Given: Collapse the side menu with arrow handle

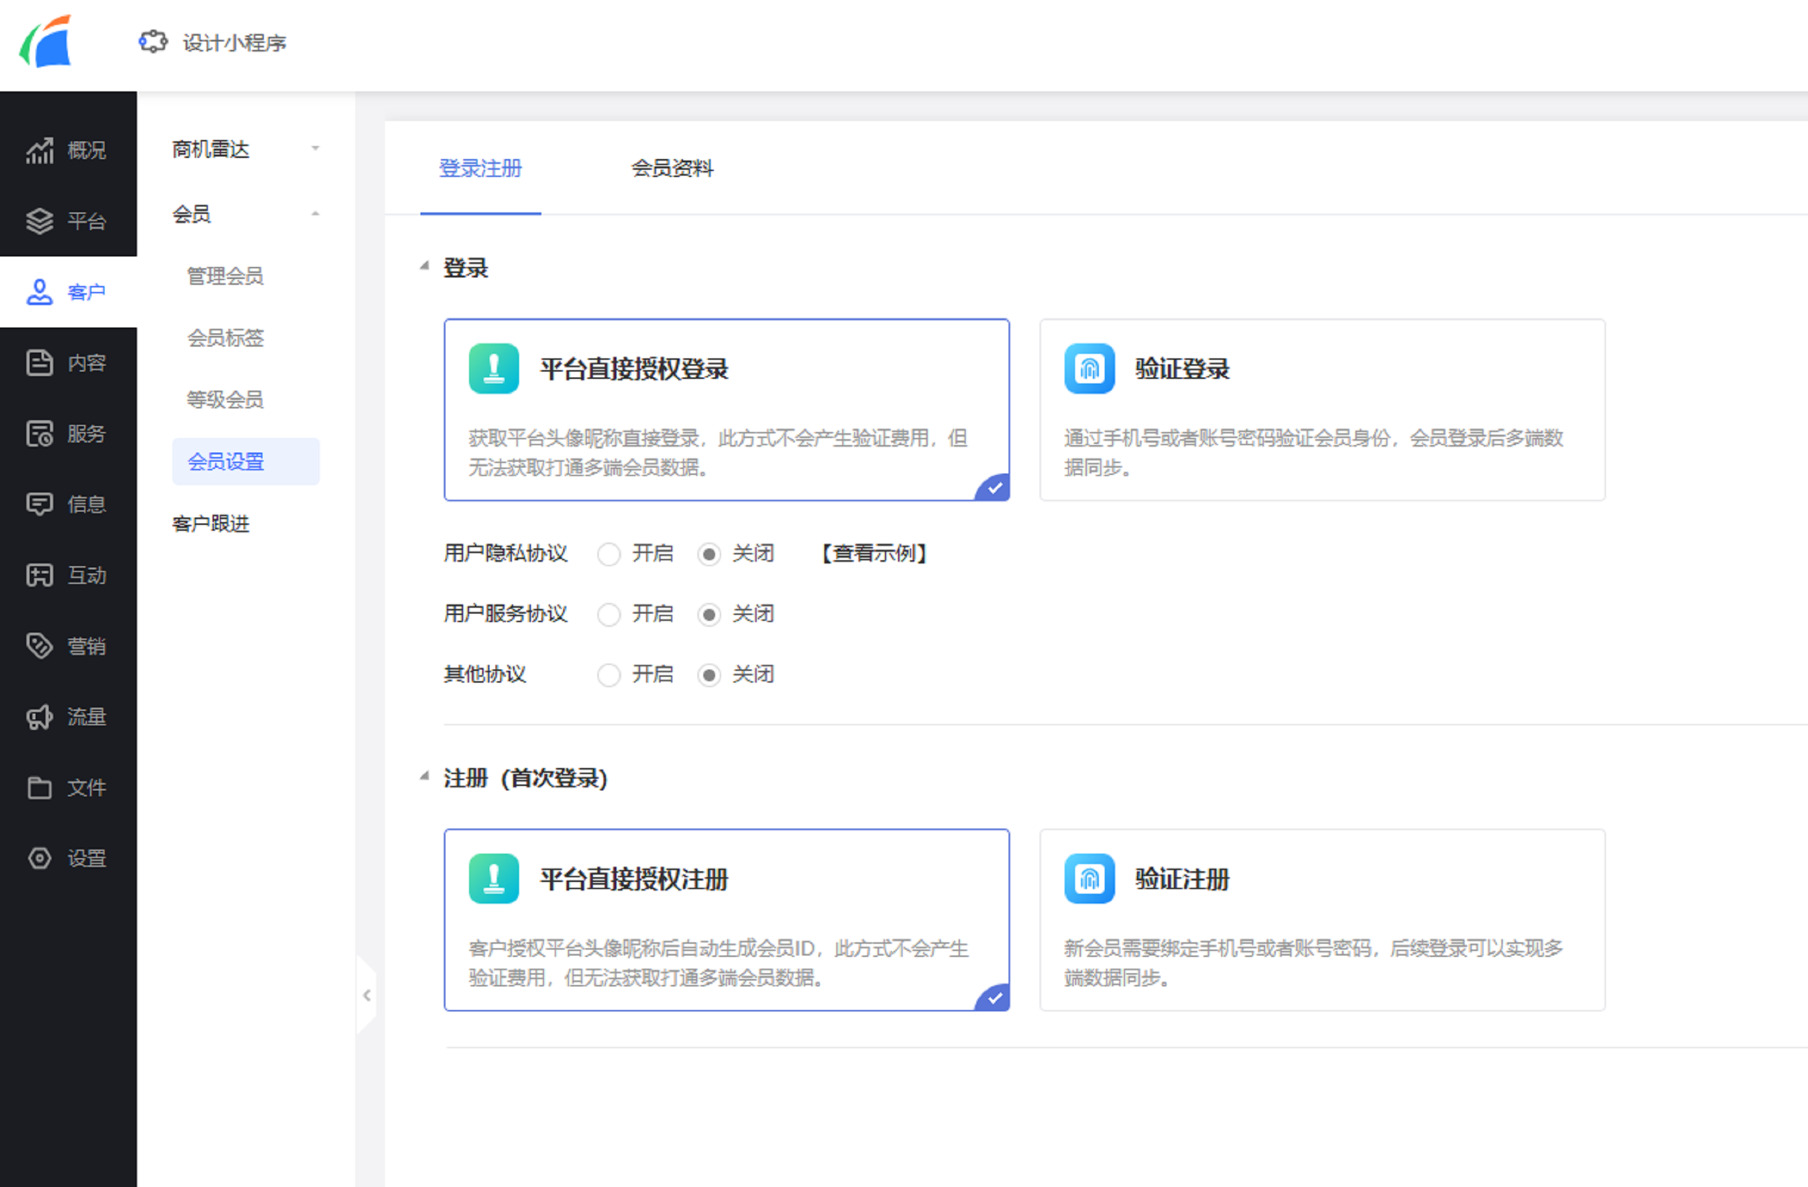Looking at the screenshot, I should coord(367,995).
